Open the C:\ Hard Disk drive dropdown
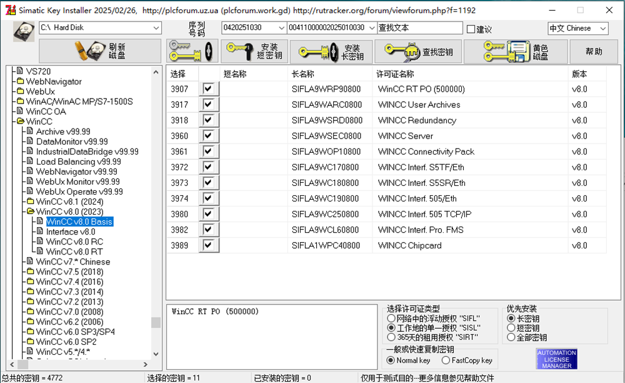625x383 pixels. [156, 28]
